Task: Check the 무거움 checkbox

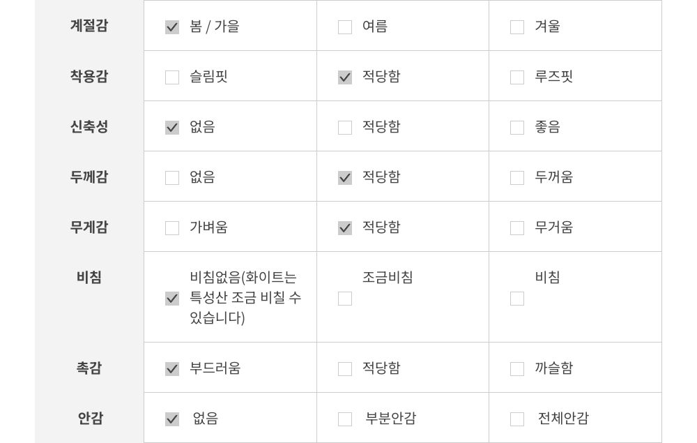Action: point(517,228)
